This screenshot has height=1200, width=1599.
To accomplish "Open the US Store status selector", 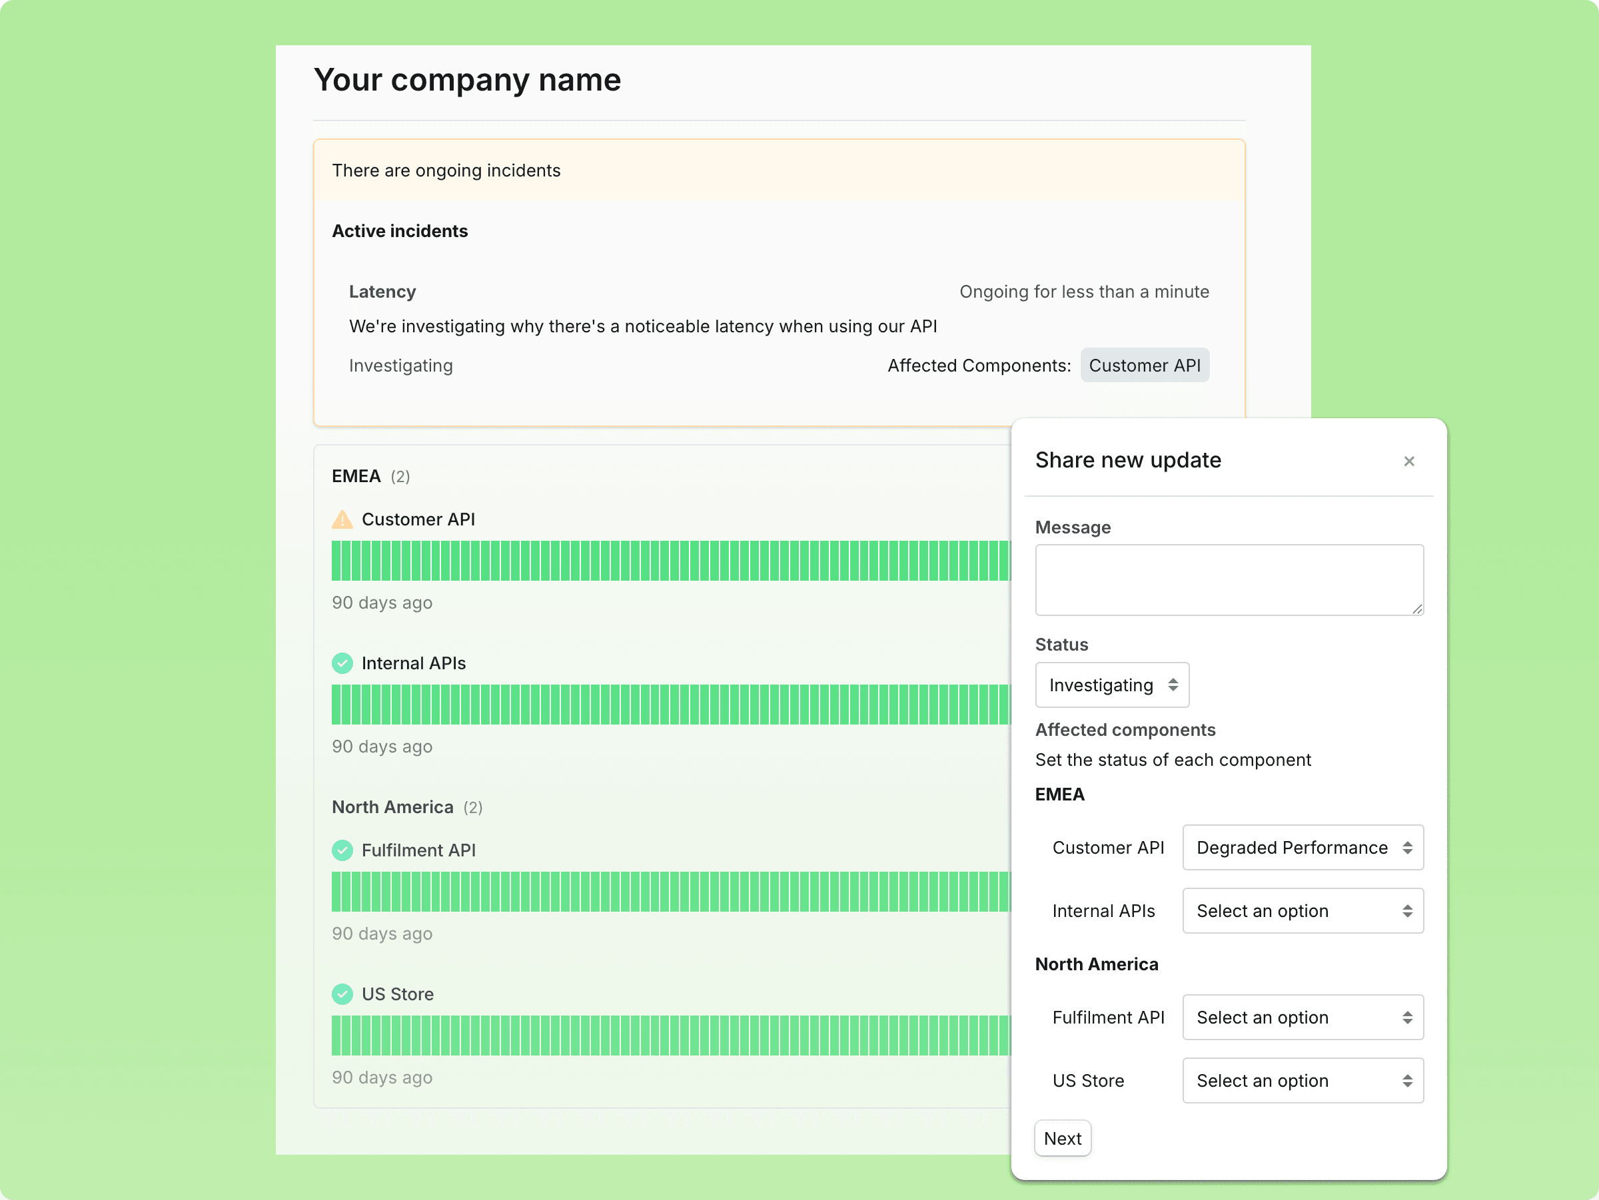I will (x=1302, y=1080).
